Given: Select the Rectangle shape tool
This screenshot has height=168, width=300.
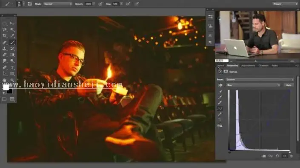Looking at the screenshot, I should [12, 74].
